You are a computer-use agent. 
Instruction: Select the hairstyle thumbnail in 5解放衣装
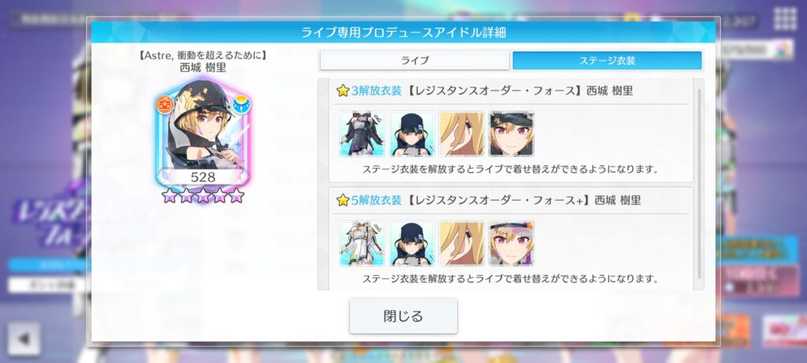pyautogui.click(x=462, y=243)
